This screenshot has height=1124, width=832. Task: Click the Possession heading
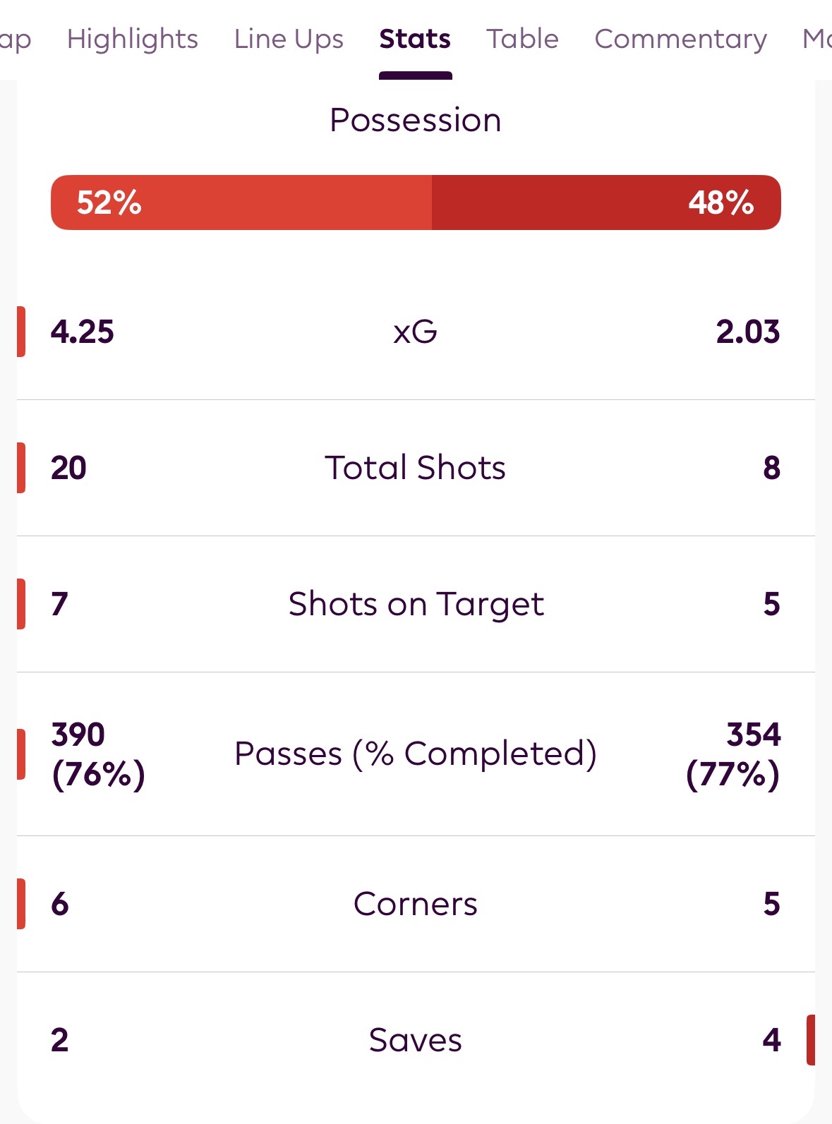click(416, 120)
